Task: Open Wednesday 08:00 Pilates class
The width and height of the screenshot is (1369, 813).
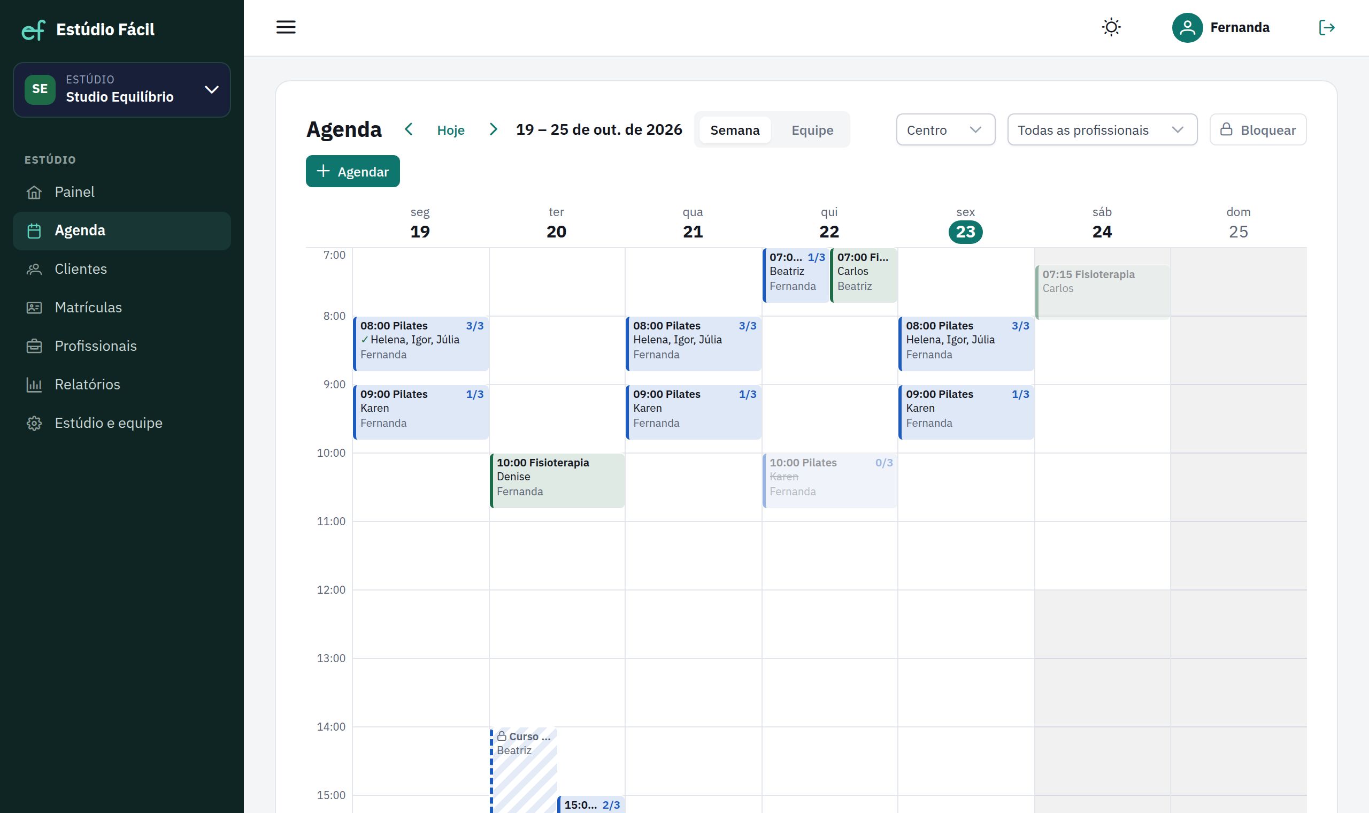Action: 694,343
